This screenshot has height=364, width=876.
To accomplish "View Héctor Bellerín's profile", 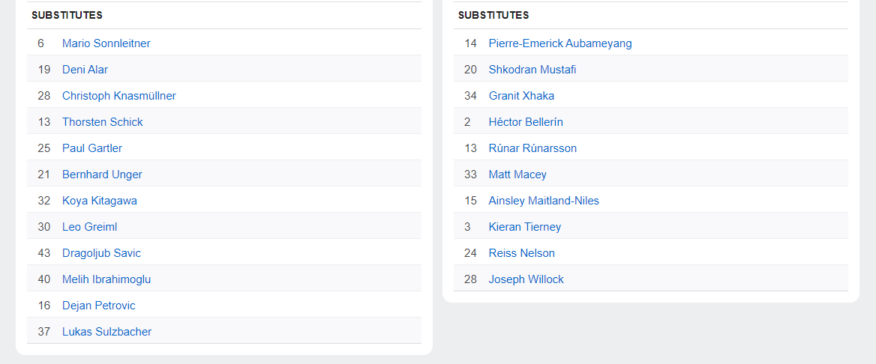I will [525, 122].
